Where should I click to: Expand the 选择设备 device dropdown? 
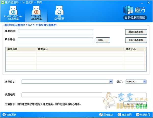coord(111,82)
